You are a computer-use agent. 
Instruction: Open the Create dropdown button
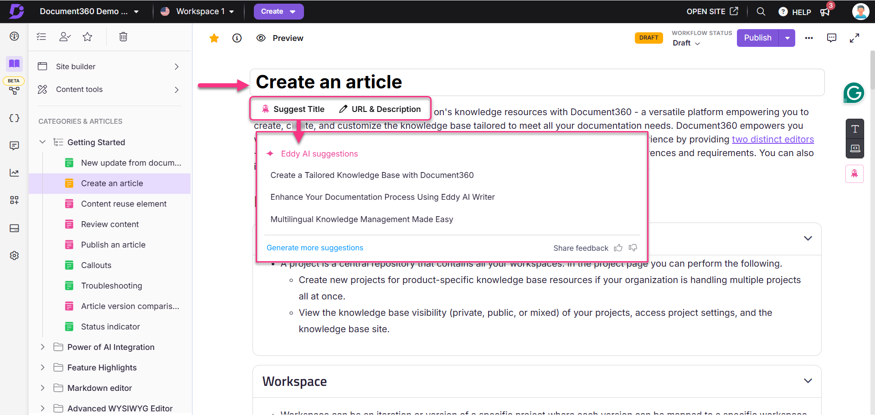click(x=278, y=11)
